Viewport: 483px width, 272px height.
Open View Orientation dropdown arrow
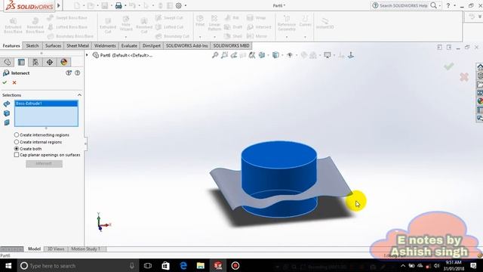pyautogui.click(x=268, y=55)
